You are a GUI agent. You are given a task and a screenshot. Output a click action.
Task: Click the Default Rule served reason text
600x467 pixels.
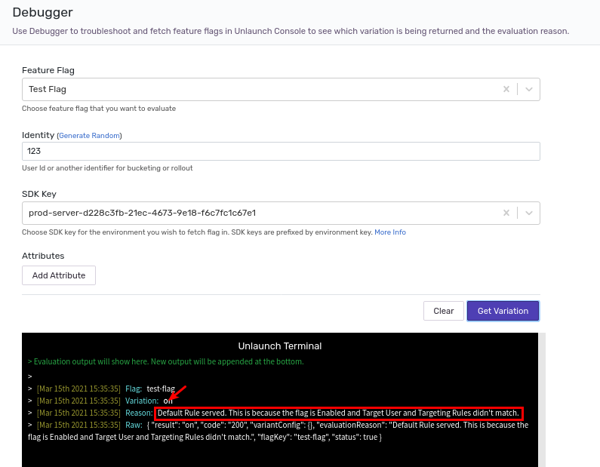point(338,413)
